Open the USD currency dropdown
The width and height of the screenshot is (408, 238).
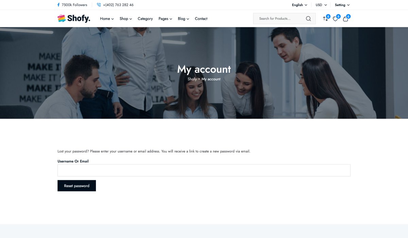pyautogui.click(x=321, y=5)
